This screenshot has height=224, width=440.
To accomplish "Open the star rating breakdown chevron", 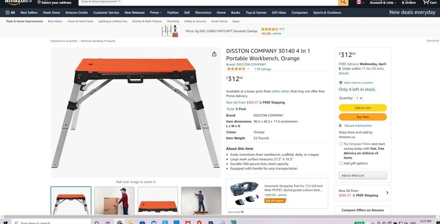I will pyautogui.click(x=248, y=69).
